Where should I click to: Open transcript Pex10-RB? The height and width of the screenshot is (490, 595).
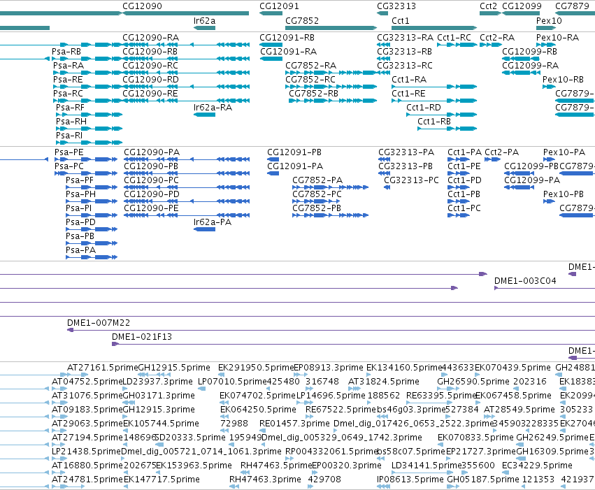[x=563, y=80]
